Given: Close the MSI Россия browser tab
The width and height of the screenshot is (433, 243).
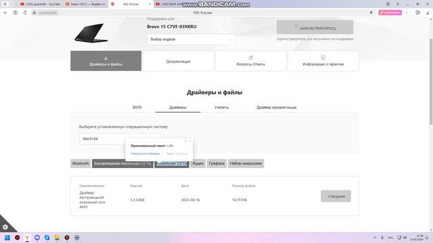Looking at the screenshot, I should click(x=150, y=4).
